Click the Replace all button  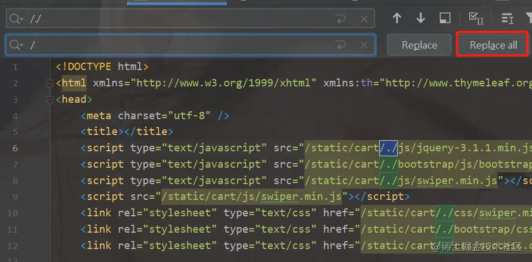(493, 45)
